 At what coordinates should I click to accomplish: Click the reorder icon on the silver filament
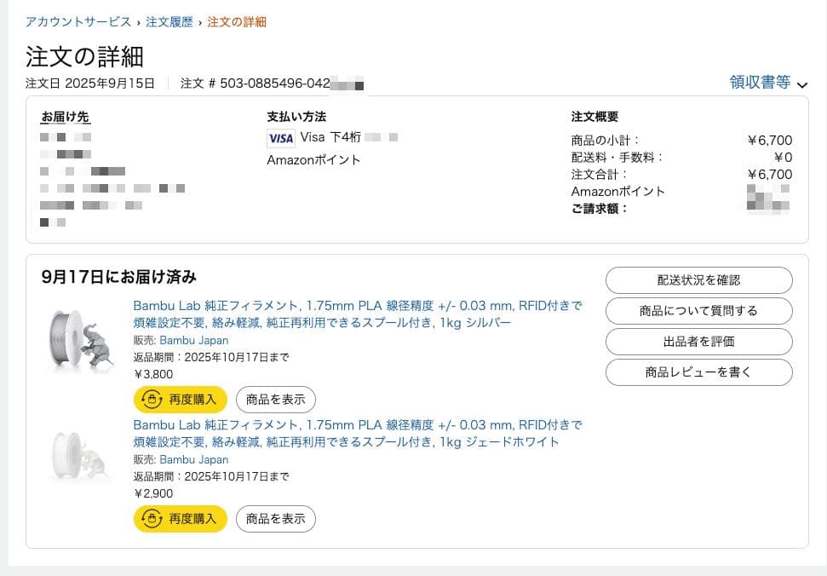(152, 399)
